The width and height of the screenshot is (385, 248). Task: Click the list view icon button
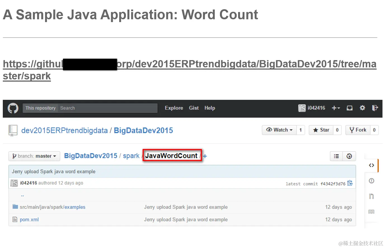click(337, 156)
